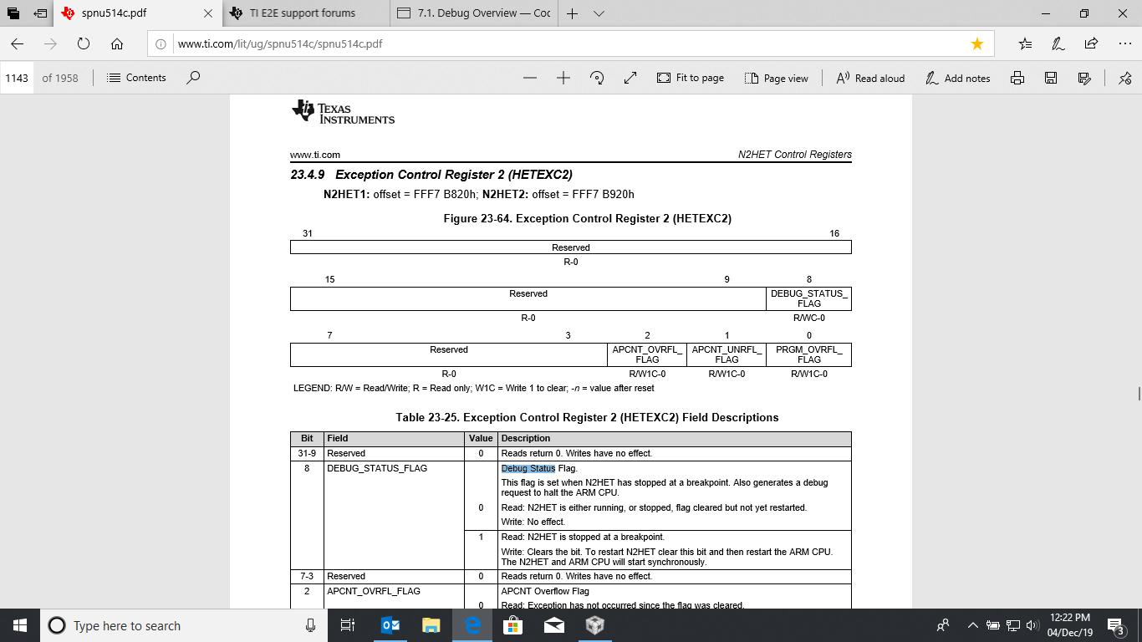Click the Cortana microphone icon
Viewport: 1142px width, 642px height.
[310, 625]
